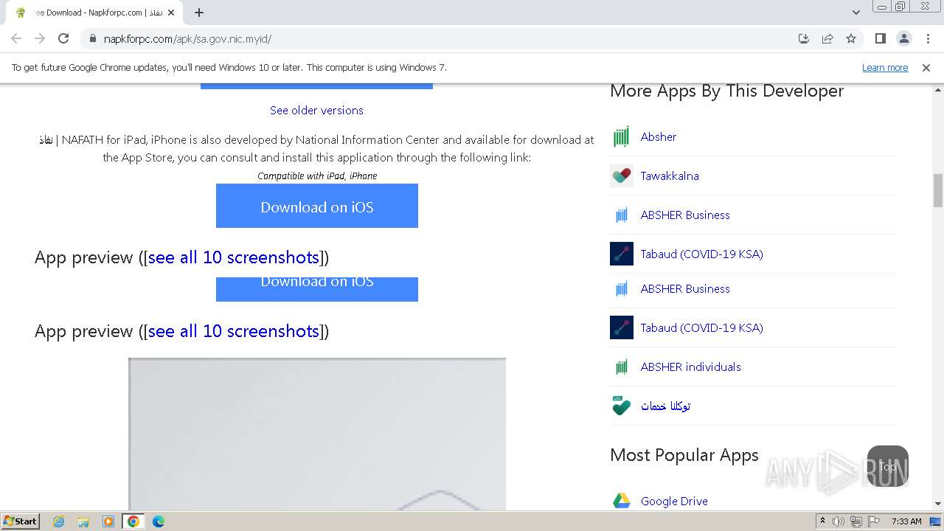Click the share page icon in address bar
This screenshot has height=531, width=944.
click(827, 38)
